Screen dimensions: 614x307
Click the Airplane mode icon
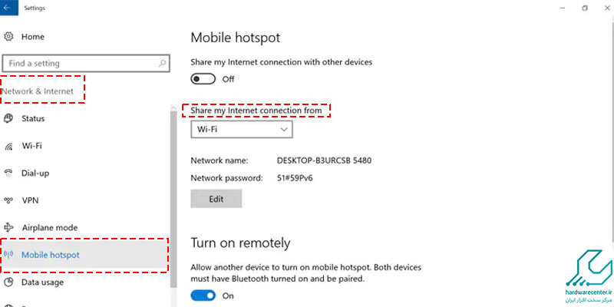click(x=9, y=228)
